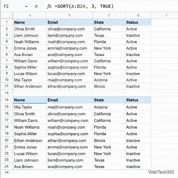Select row header 2

tap(7, 29)
